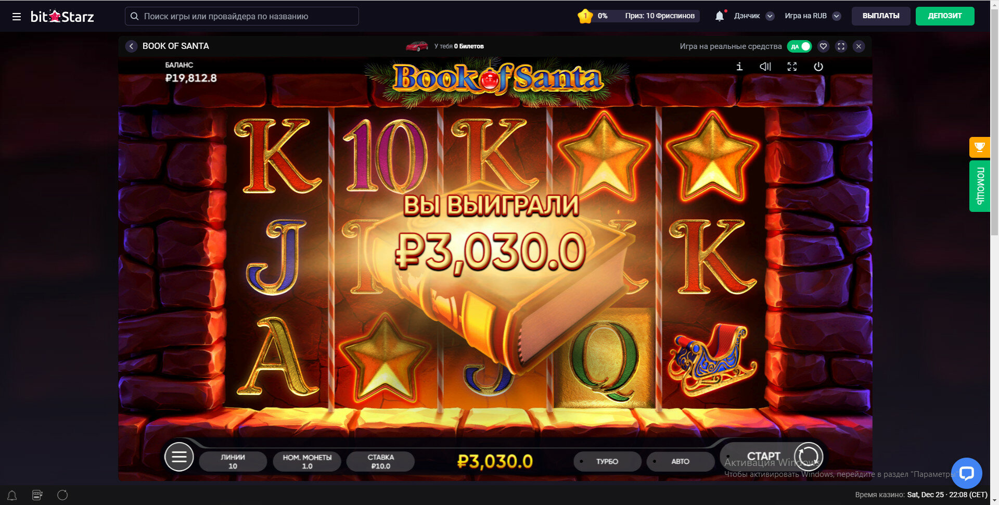The image size is (999, 505).
Task: Open the round game settings menu button
Action: coord(179,457)
